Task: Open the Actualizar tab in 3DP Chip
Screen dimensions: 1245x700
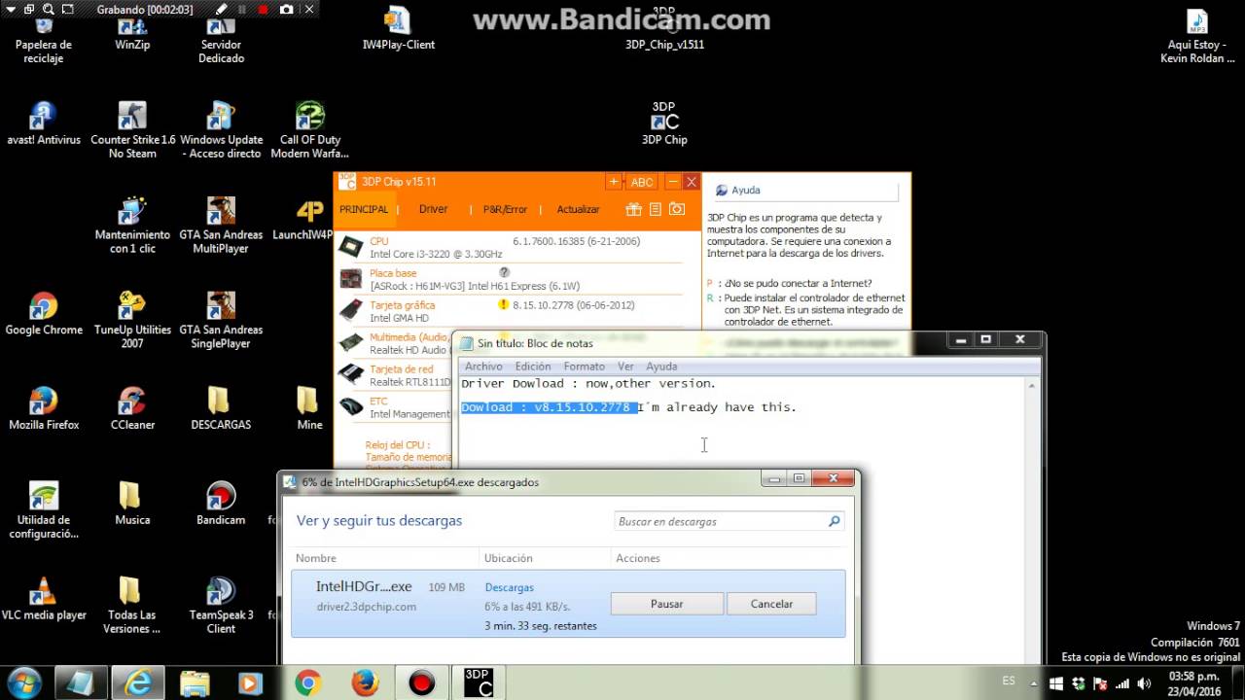Action: click(x=578, y=209)
